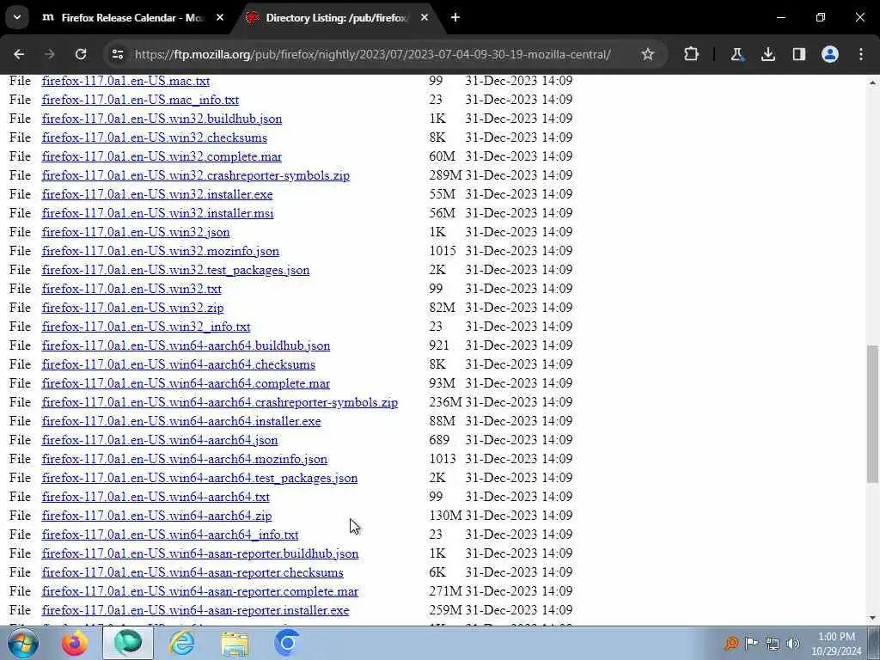The image size is (880, 660).
Task: Launch Firefox from the taskbar
Action: (75, 643)
